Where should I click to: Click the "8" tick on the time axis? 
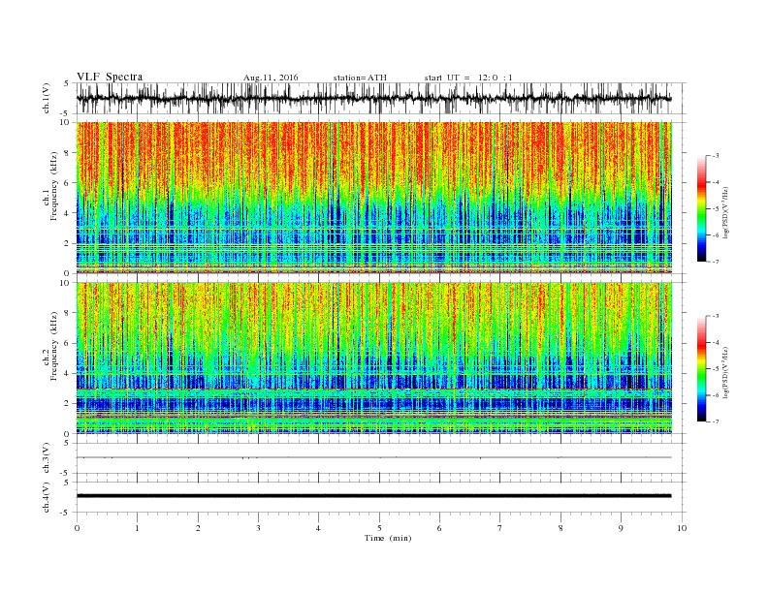click(560, 528)
